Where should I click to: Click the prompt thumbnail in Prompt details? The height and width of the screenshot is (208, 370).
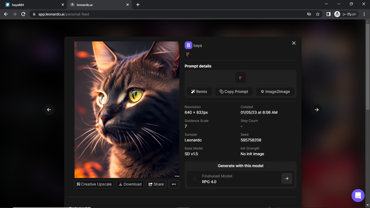click(x=241, y=78)
